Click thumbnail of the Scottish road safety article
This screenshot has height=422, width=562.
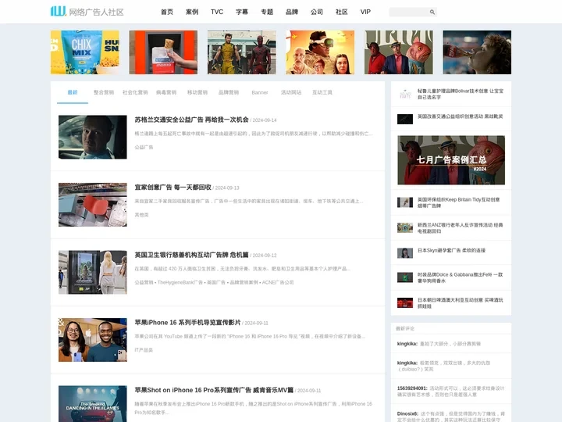tap(92, 137)
